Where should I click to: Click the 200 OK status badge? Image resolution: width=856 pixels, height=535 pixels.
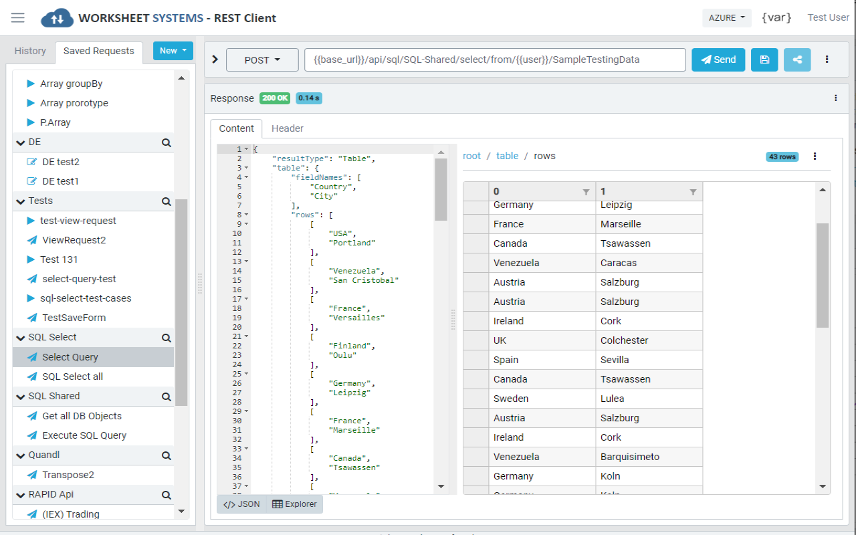(276, 98)
